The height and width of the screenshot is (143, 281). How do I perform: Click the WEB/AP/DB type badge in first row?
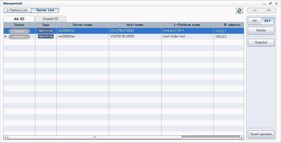(x=46, y=31)
